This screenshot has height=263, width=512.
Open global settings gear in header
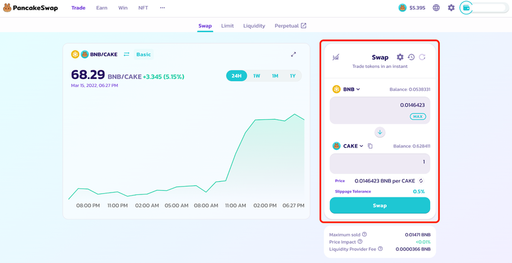451,8
